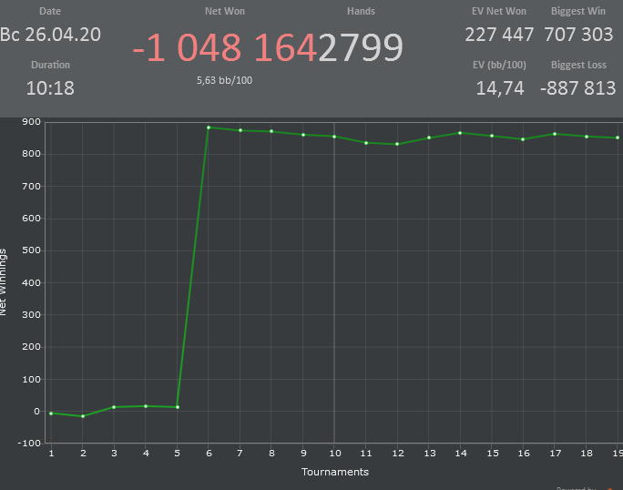Click the graph data point for tournament 17
623x490 pixels.
[x=555, y=134]
